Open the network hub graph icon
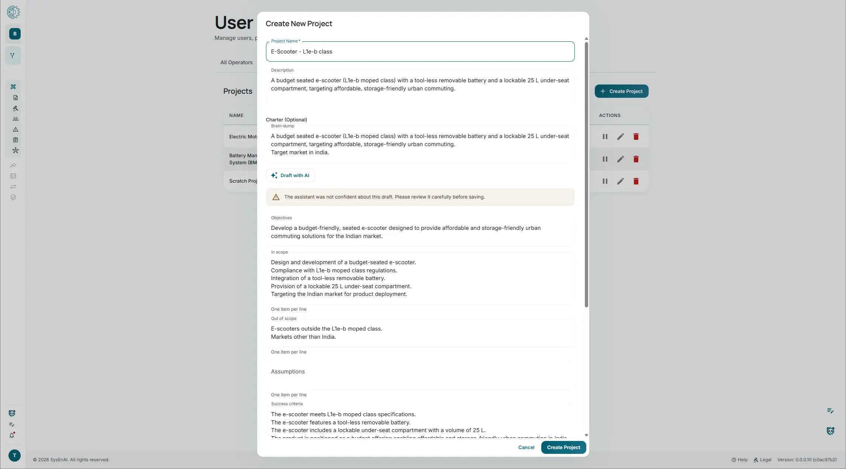Screen dimensions: 846x469 point(15,151)
